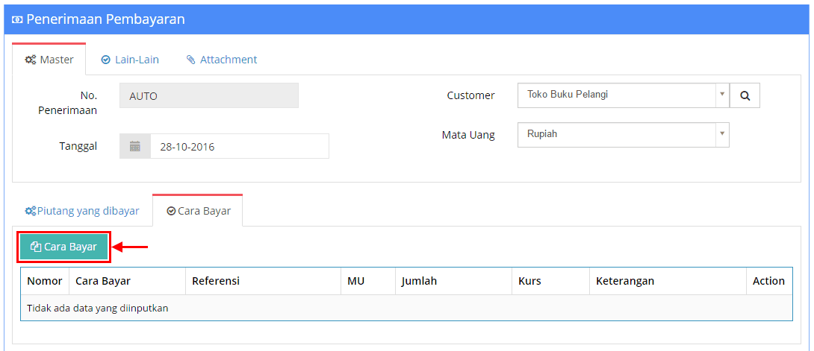This screenshot has width=814, height=351.
Task: Click the customer search magnifier icon
Action: click(745, 95)
